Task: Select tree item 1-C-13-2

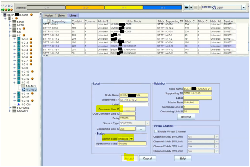Action: (x=31, y=90)
